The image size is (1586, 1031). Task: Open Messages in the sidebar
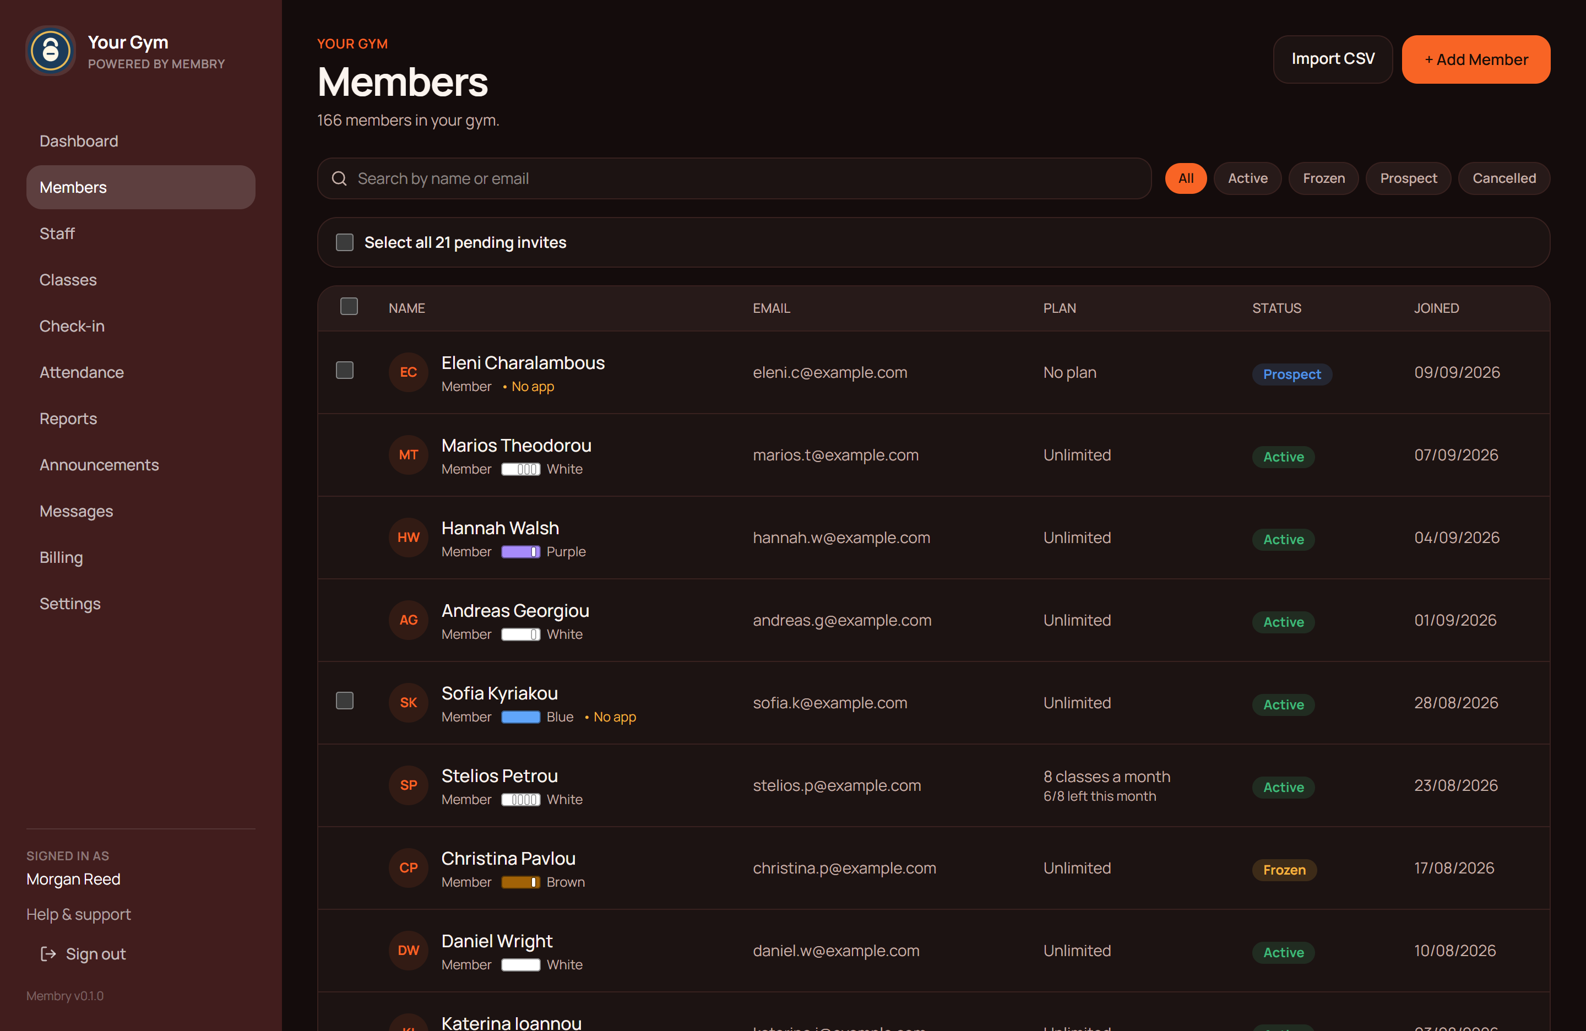(140, 511)
